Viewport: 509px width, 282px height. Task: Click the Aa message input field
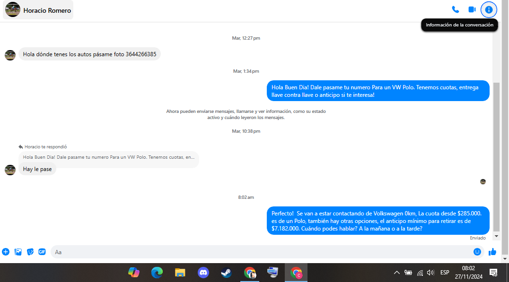pos(262,252)
